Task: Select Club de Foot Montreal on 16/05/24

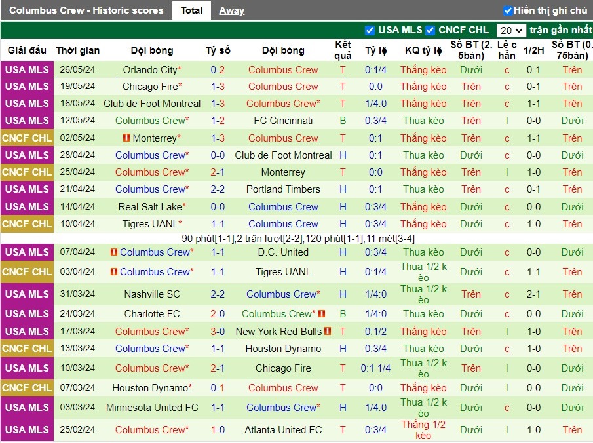Action: tap(152, 104)
